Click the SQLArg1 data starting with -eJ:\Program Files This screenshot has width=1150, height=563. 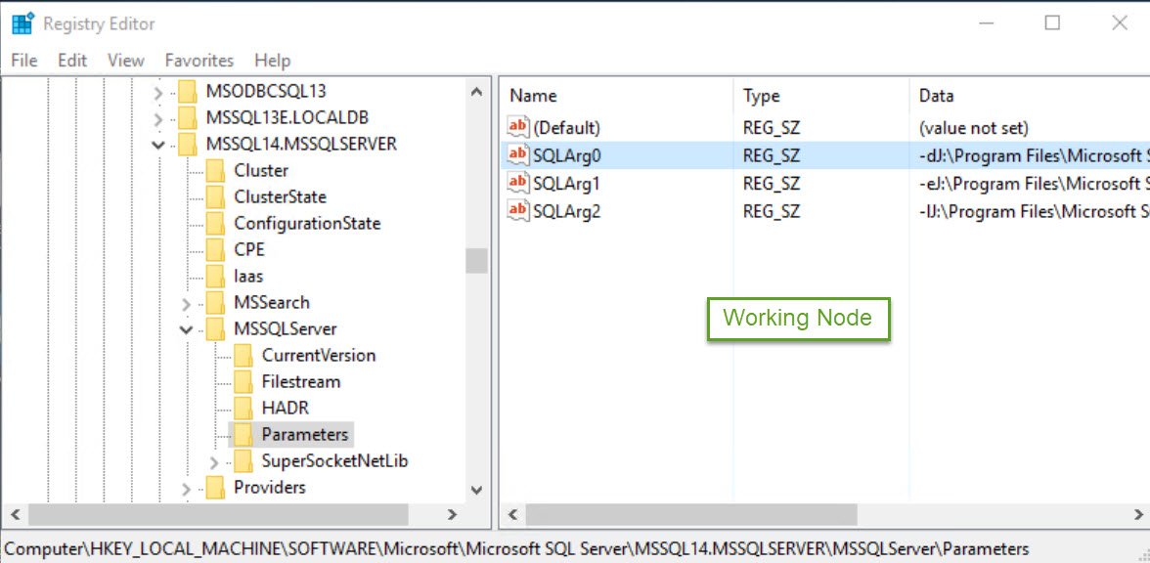pyautogui.click(x=1034, y=183)
